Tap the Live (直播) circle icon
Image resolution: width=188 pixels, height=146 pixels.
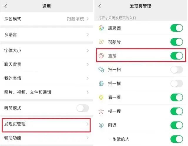(101, 56)
